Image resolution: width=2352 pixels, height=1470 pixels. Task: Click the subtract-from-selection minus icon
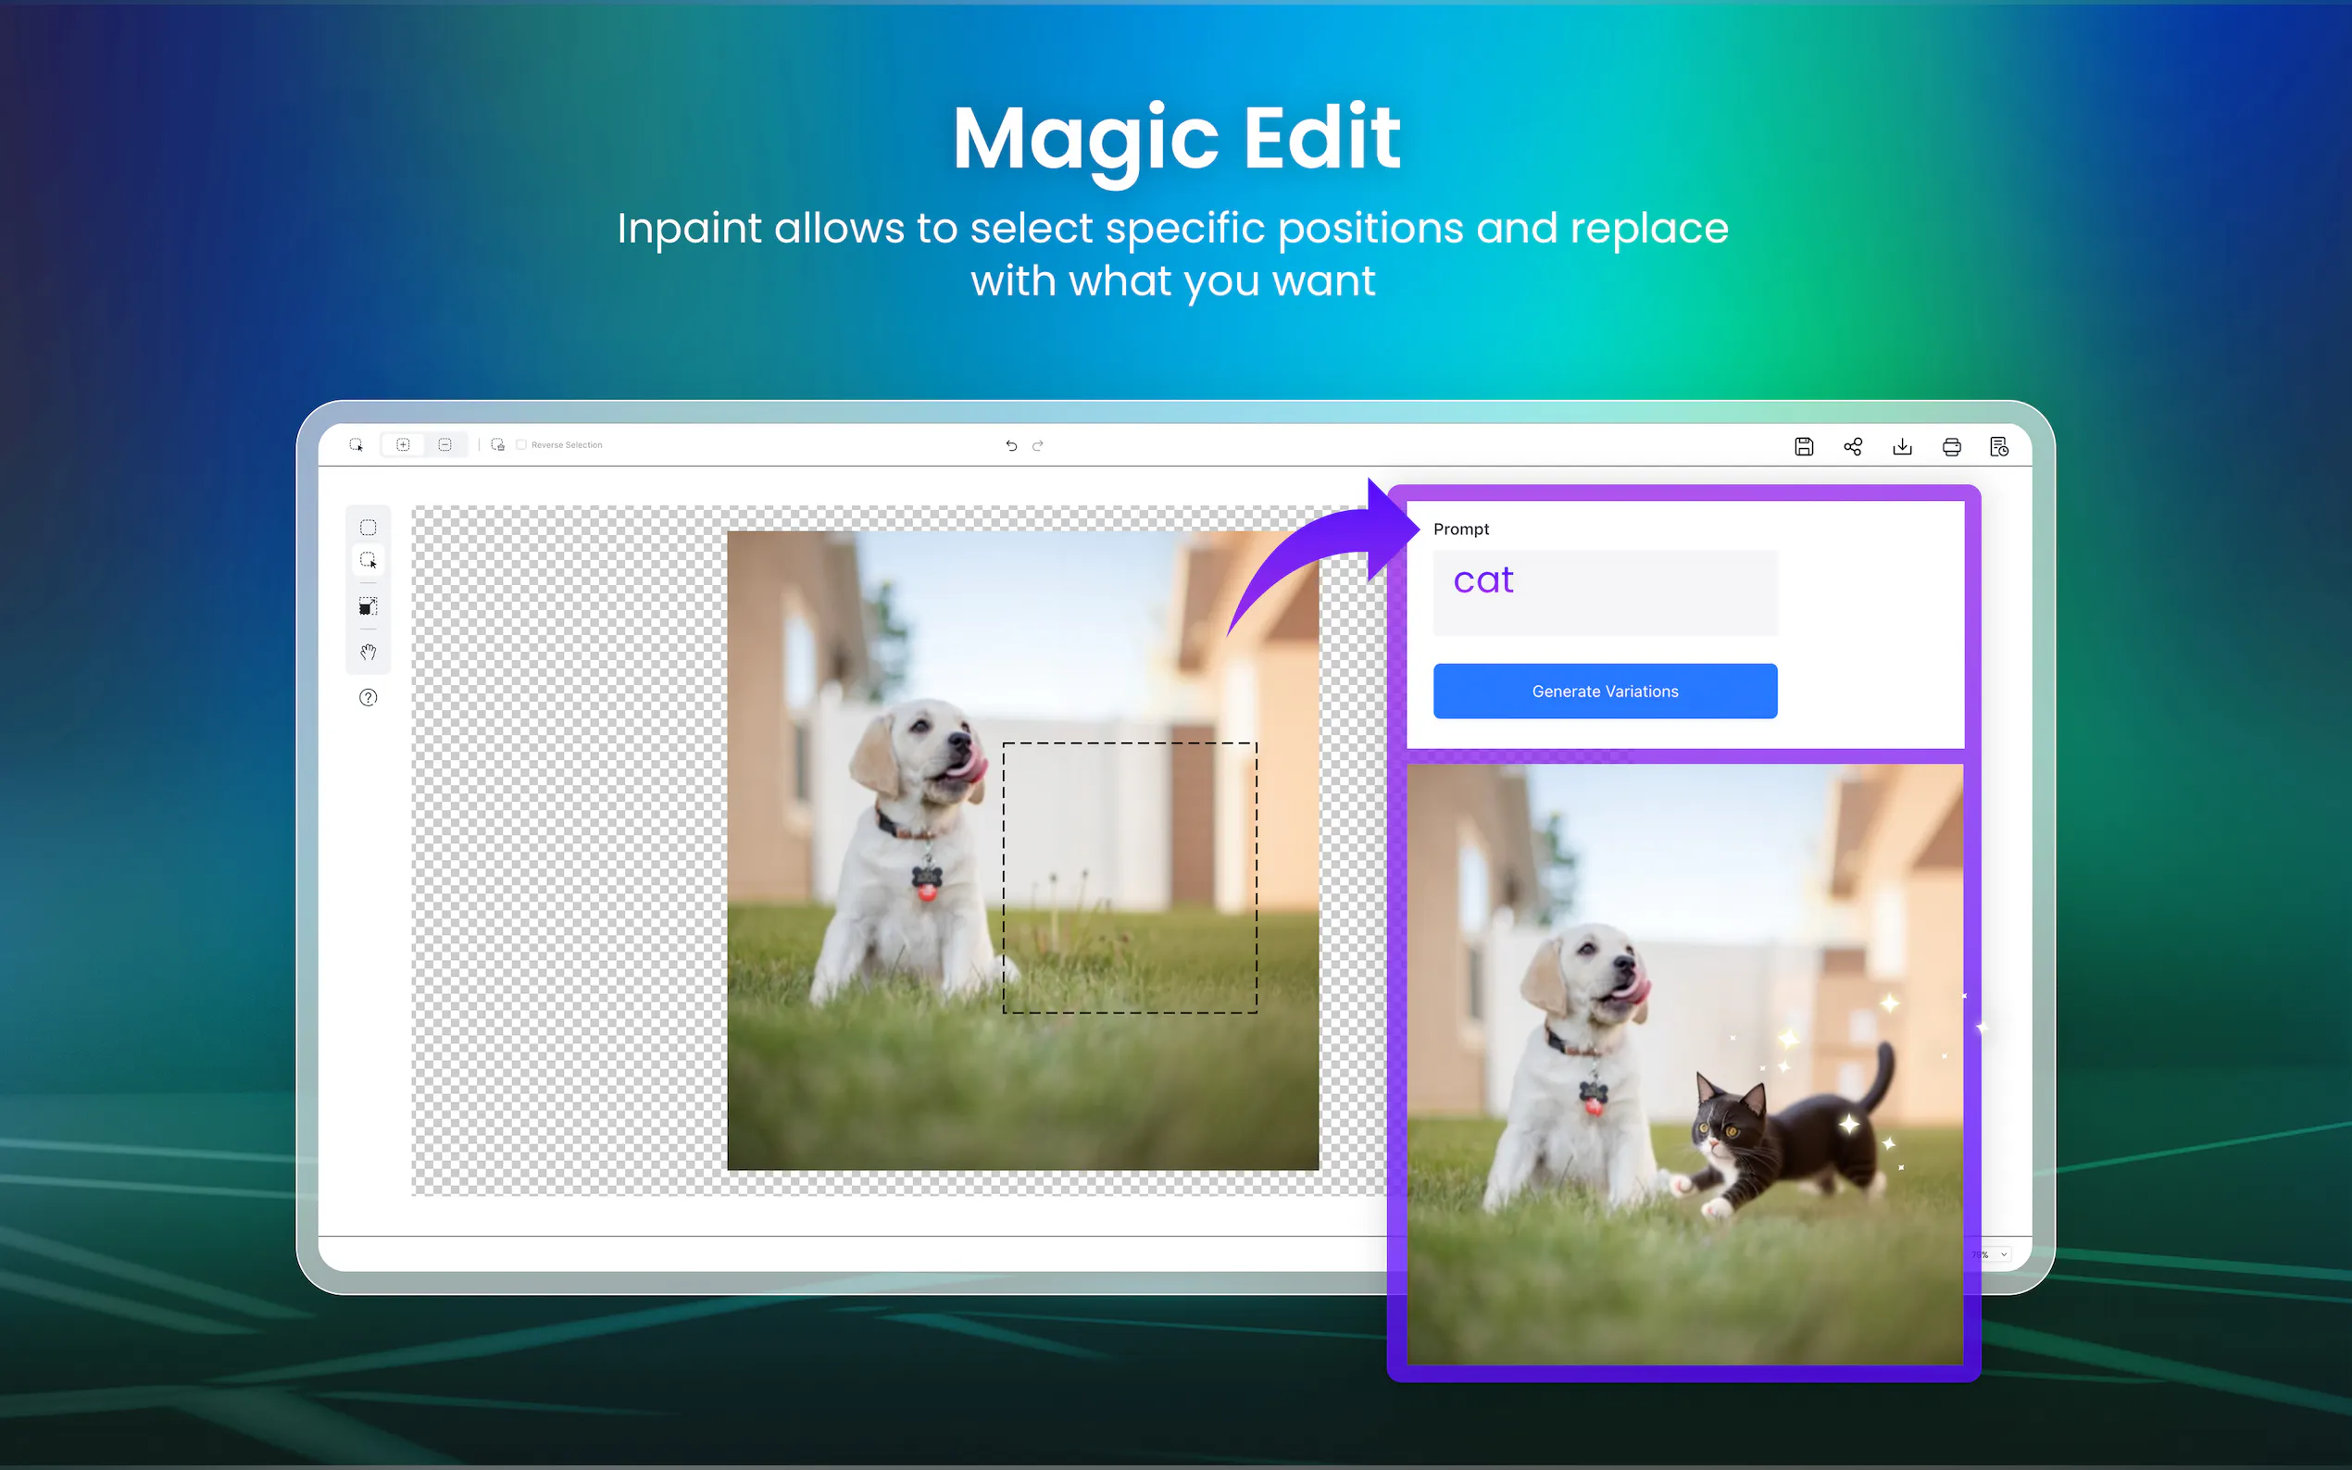pos(444,444)
